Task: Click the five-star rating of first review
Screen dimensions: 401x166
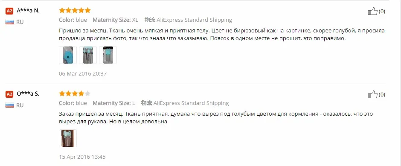Action: coord(75,11)
